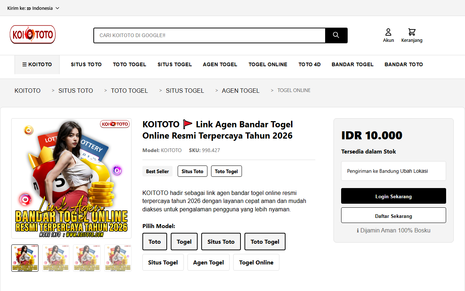The width and height of the screenshot is (465, 291).
Task: Click the Login Sekarang button
Action: tap(393, 196)
